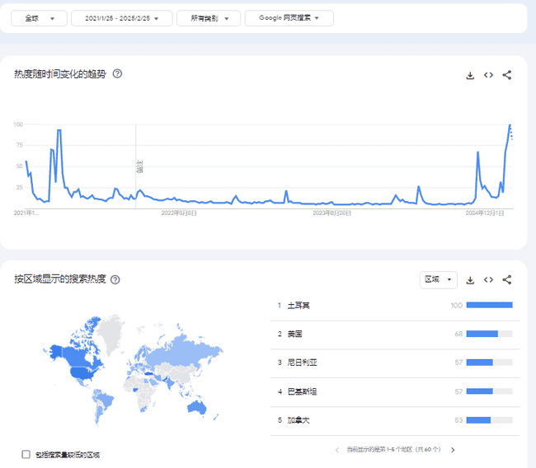The image size is (536, 468).
Task: Open help for 按区域显示的搜索热度
Action: tap(115, 280)
